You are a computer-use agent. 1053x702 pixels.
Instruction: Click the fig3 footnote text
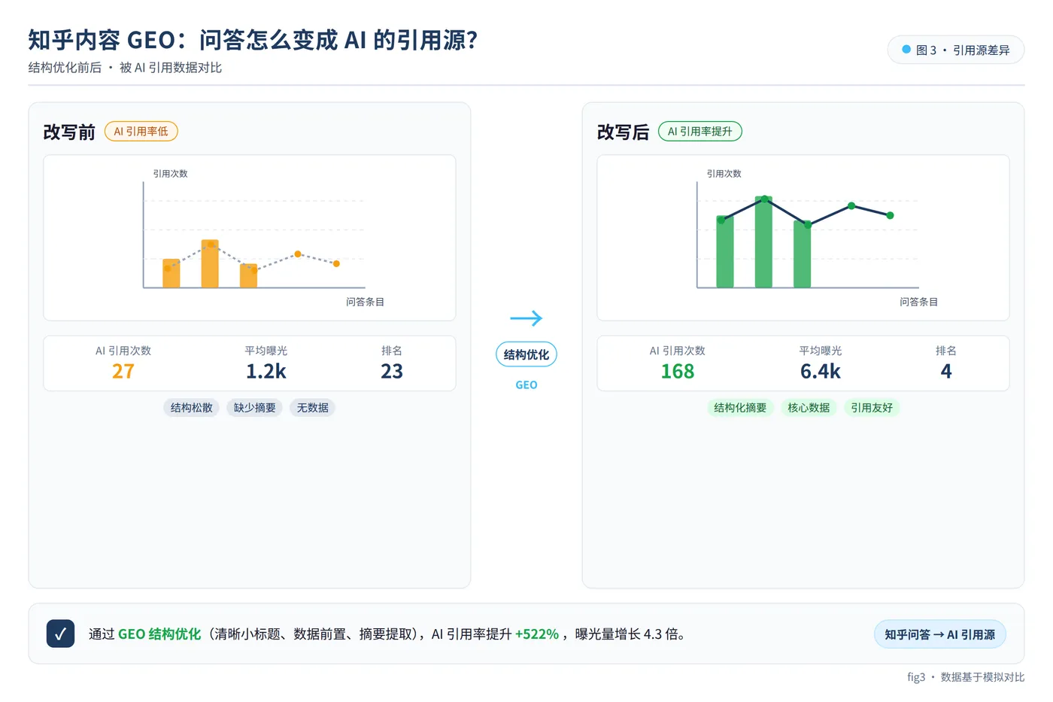966,677
